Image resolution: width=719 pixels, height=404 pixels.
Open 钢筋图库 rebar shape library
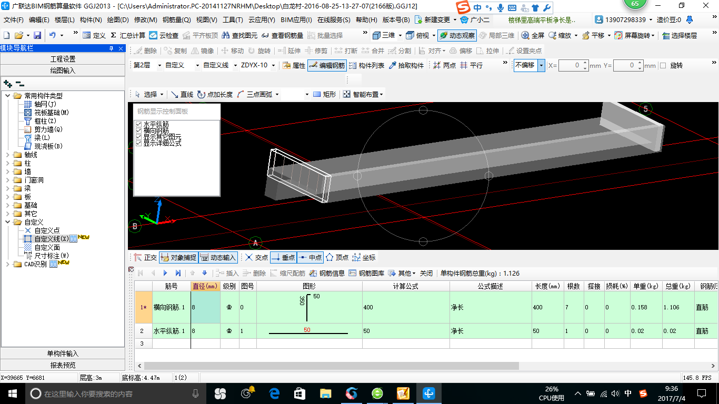[x=366, y=273]
